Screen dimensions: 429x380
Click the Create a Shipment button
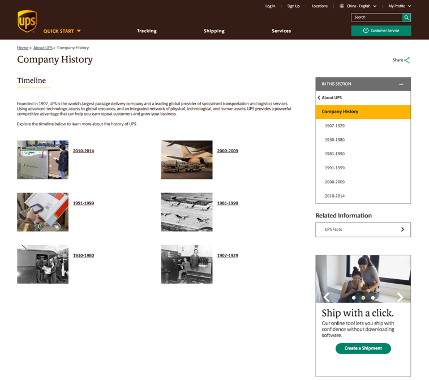tap(363, 348)
